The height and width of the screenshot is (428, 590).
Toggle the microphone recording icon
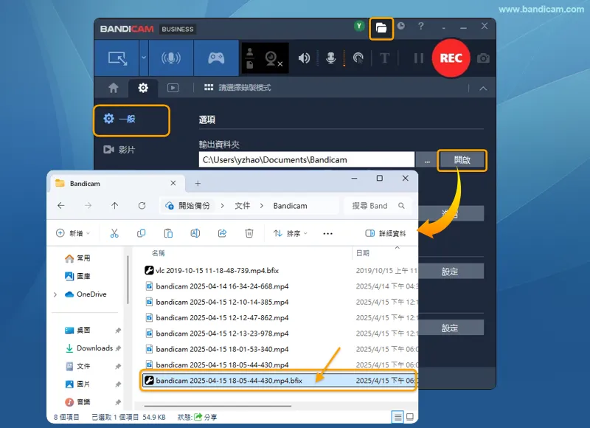330,58
